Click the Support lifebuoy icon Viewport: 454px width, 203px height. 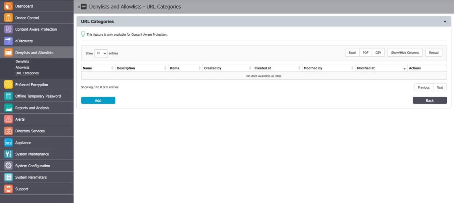click(x=9, y=189)
